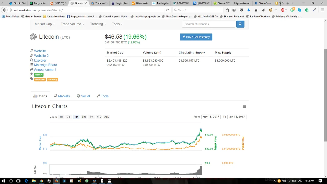Select the 1y zoom range
The height and width of the screenshot is (184, 327).
[91, 117]
